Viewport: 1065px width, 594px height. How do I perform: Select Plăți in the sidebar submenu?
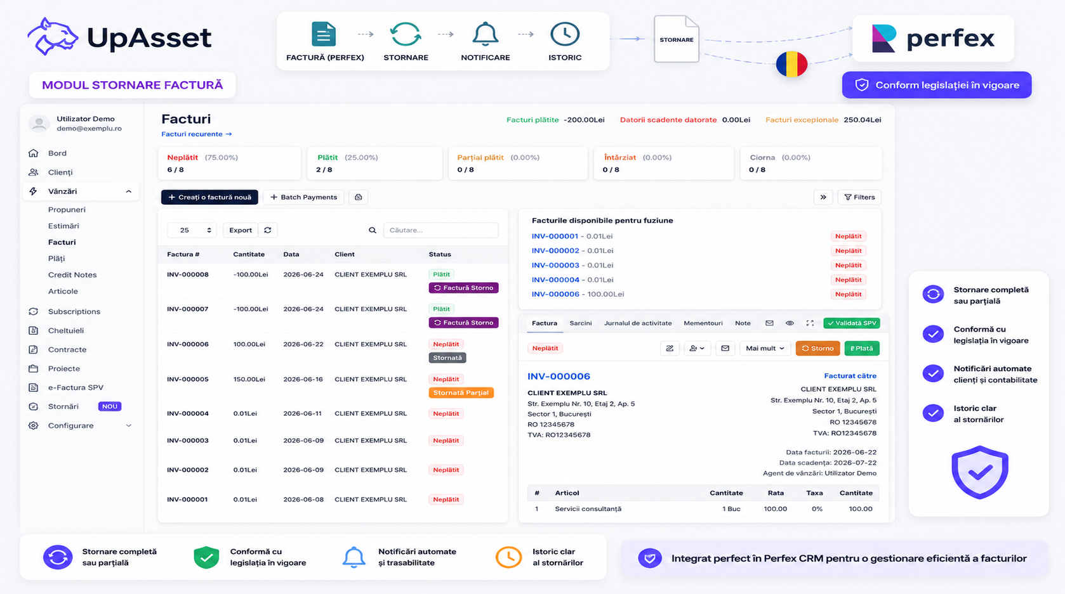click(56, 259)
